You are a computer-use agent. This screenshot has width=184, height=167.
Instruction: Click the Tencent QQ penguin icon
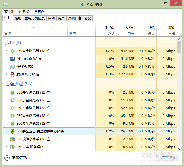coord(13,74)
